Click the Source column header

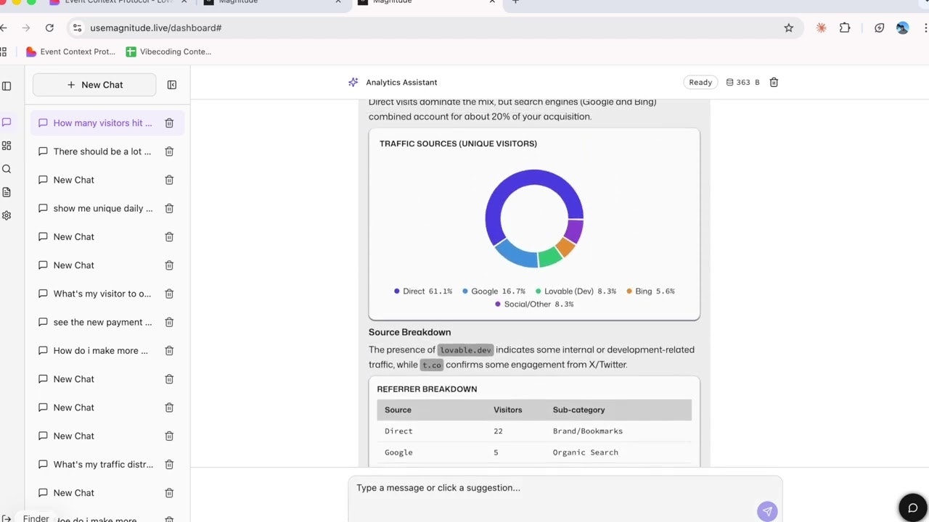point(398,410)
